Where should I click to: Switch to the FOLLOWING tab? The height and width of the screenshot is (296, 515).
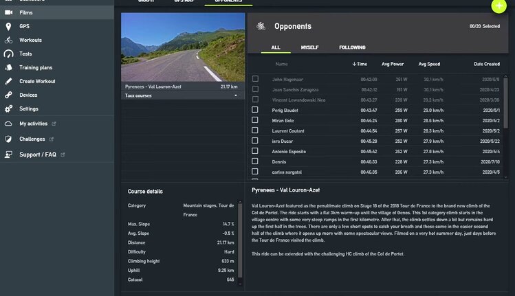point(352,47)
